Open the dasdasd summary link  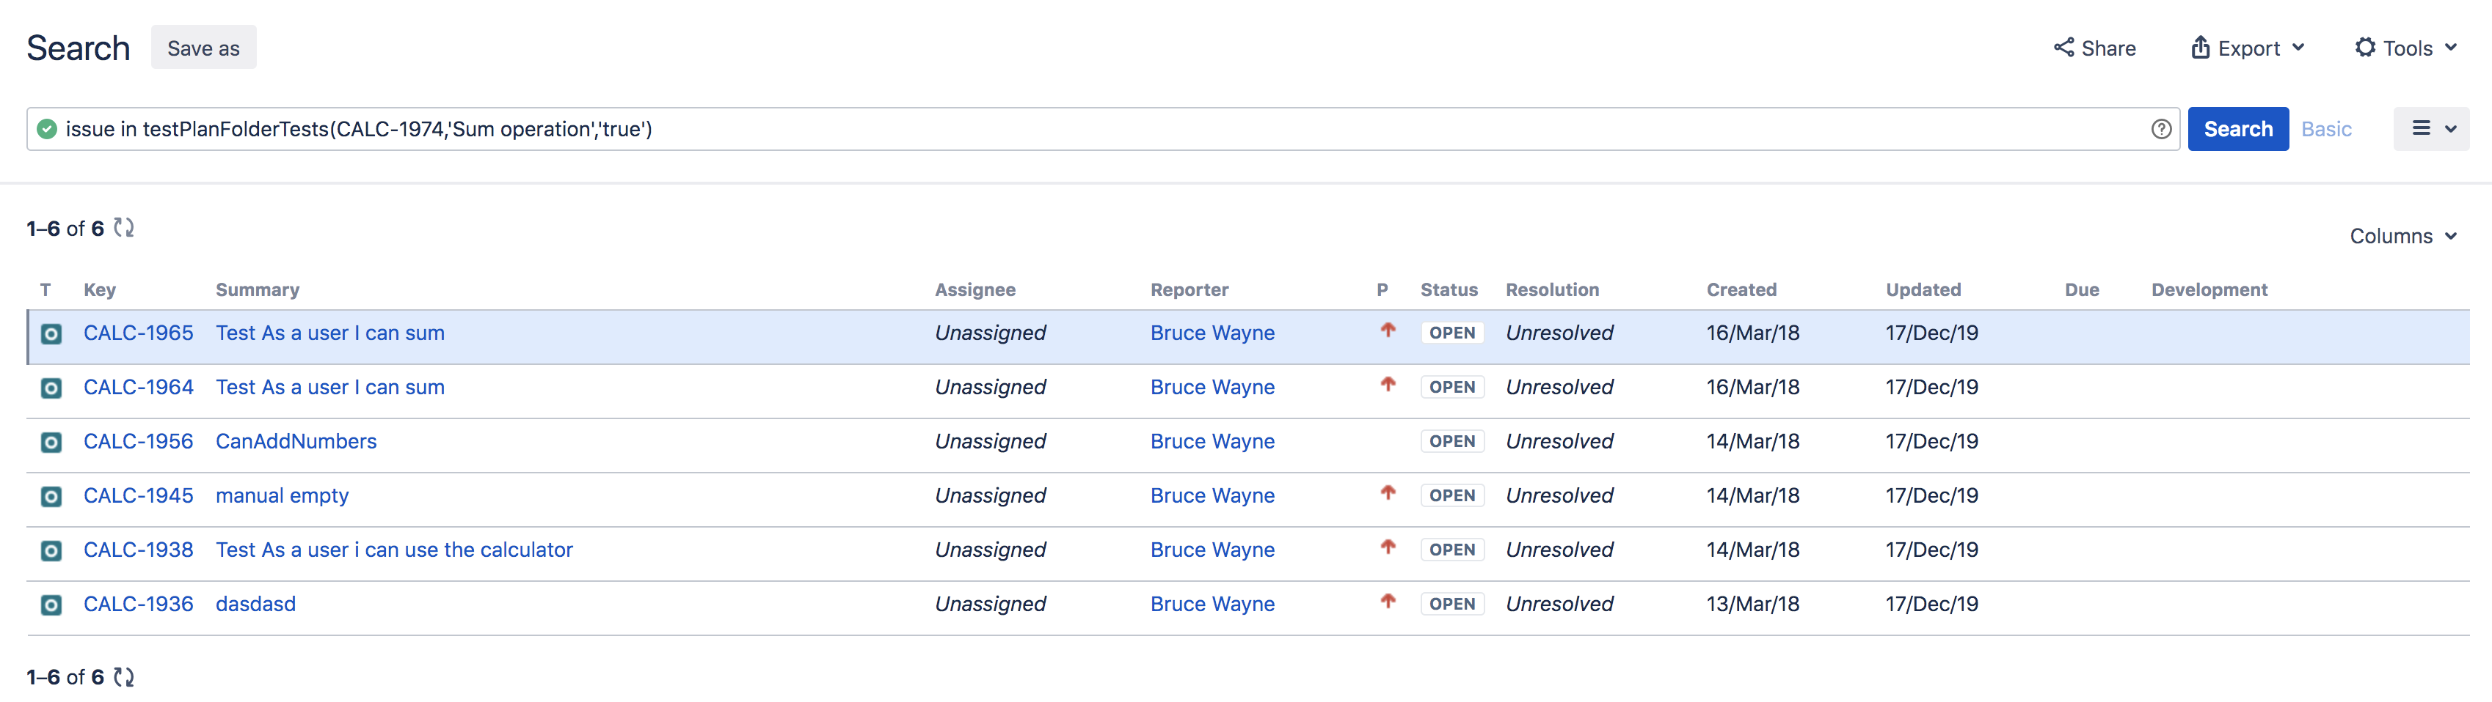(255, 604)
